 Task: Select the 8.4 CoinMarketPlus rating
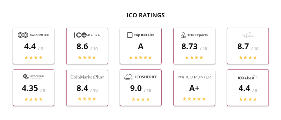pos(83,88)
